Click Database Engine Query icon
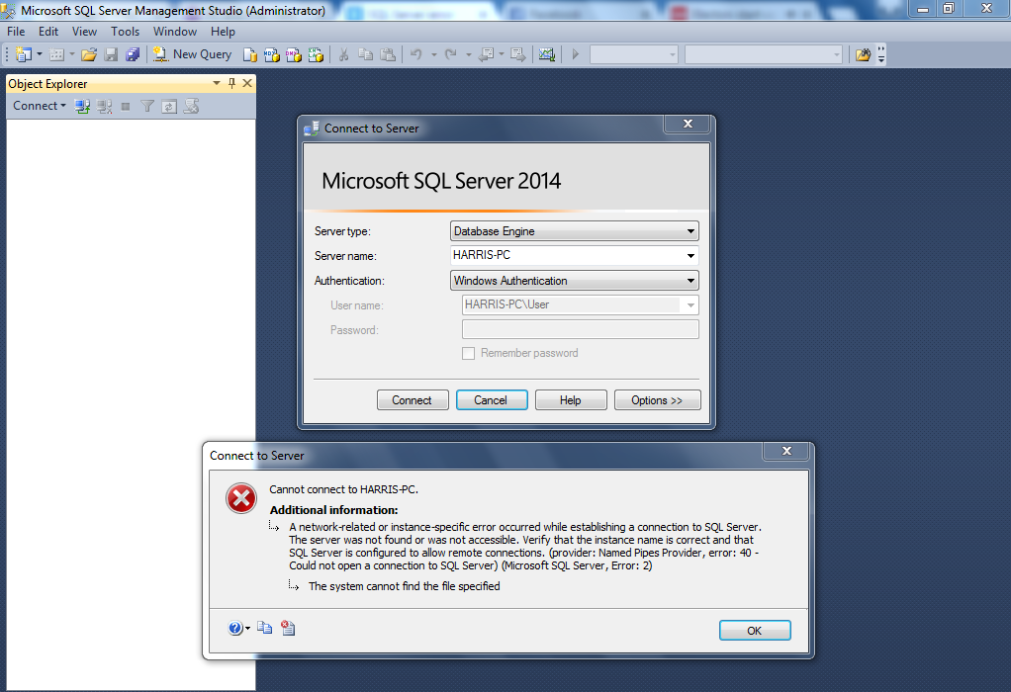 coord(250,54)
